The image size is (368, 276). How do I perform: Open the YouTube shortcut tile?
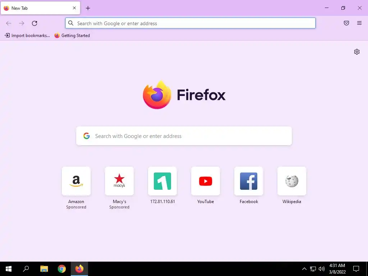pos(206,181)
